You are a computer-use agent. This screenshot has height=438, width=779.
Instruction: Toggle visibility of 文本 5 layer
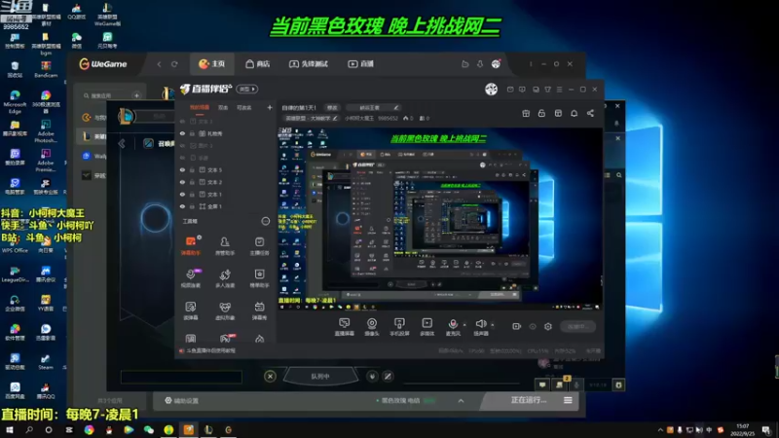182,169
